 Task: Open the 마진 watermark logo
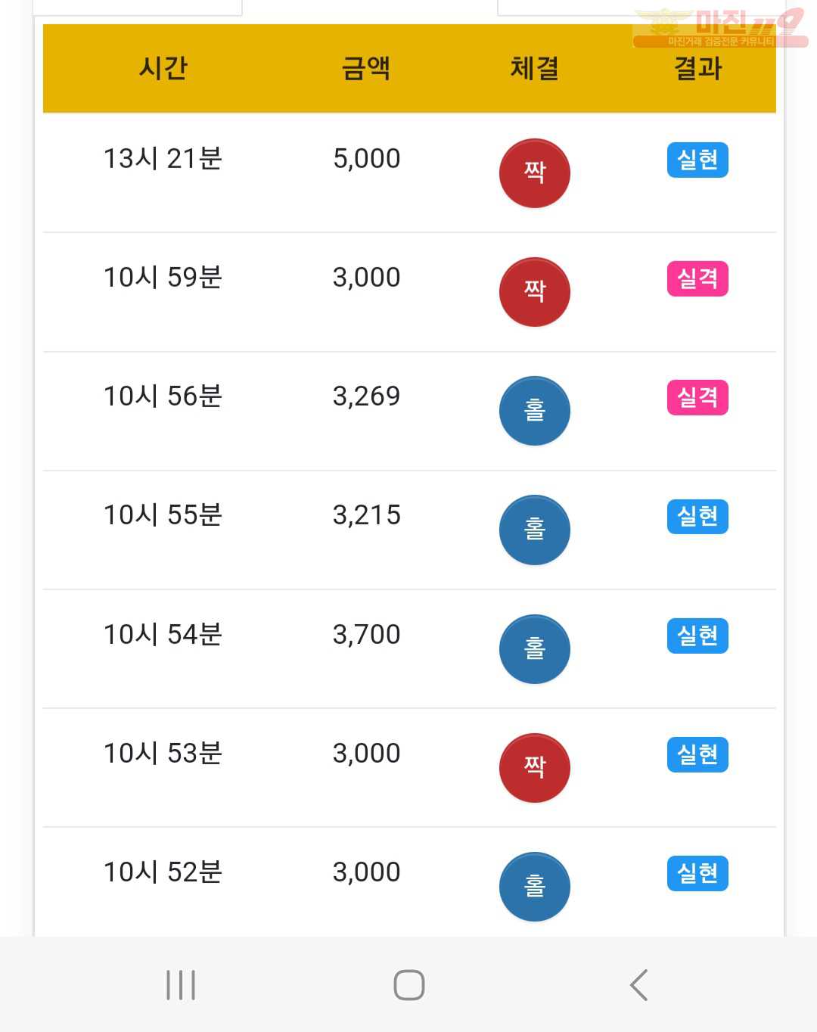pos(720,28)
